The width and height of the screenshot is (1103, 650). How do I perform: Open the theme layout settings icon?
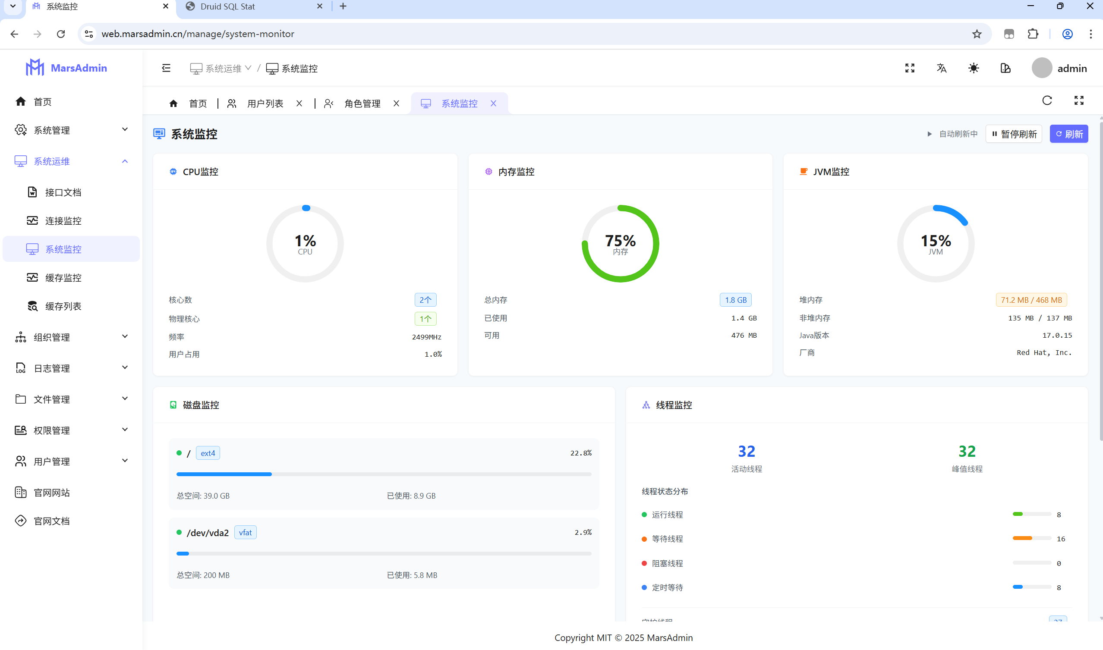pyautogui.click(x=1005, y=68)
